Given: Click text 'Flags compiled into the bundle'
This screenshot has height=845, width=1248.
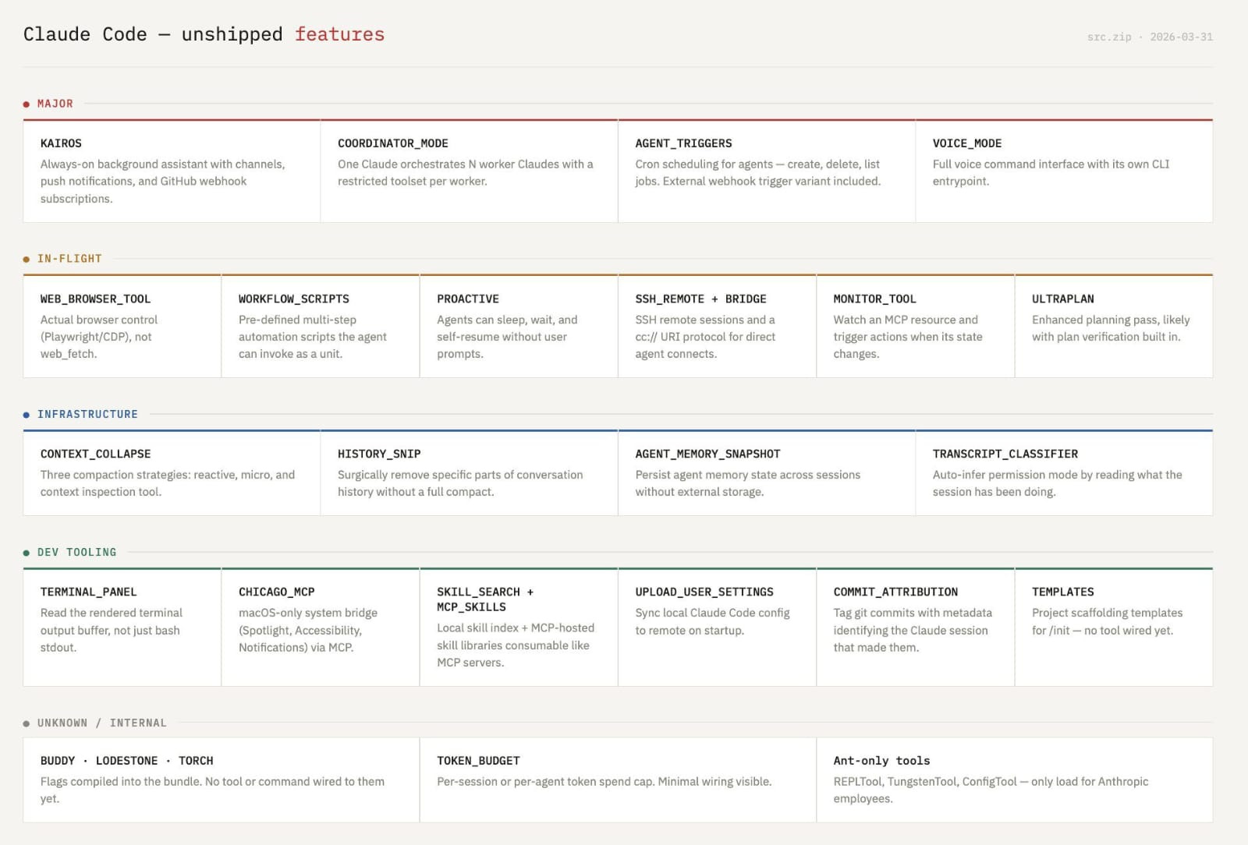Looking at the screenshot, I should click(121, 781).
